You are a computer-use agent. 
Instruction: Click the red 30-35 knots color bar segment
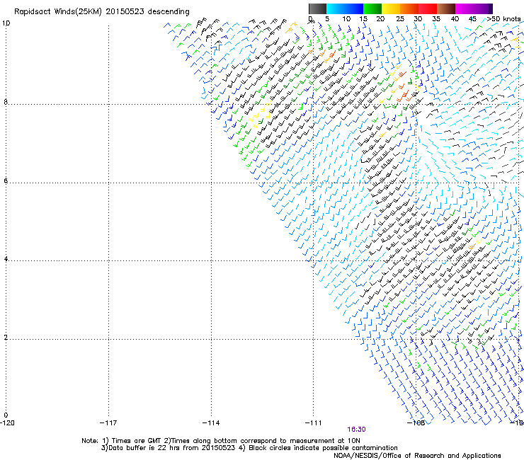tap(428, 8)
